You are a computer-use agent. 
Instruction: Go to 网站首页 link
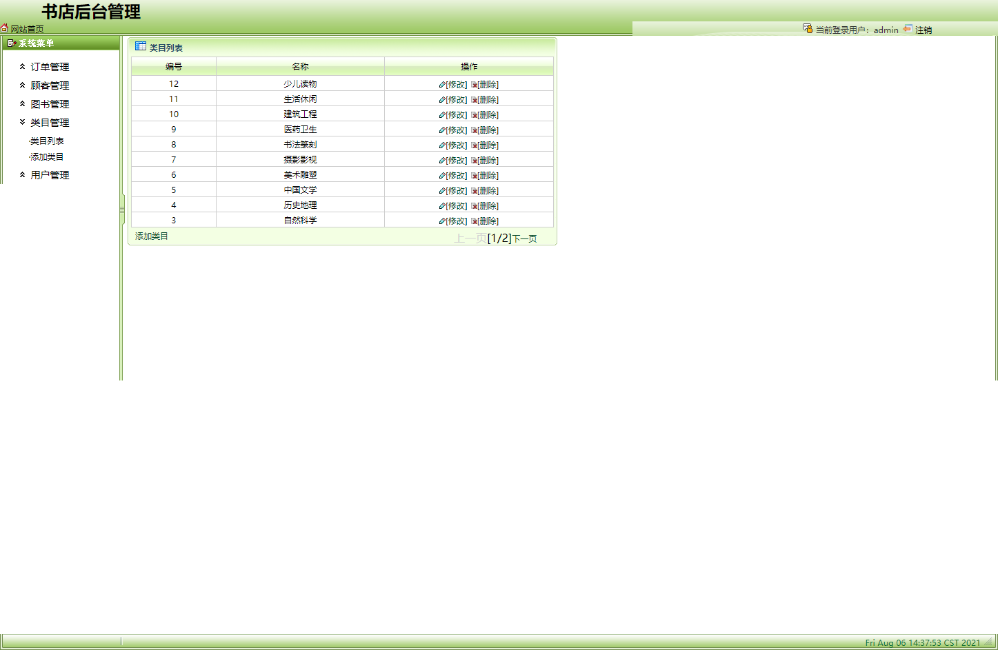27,29
